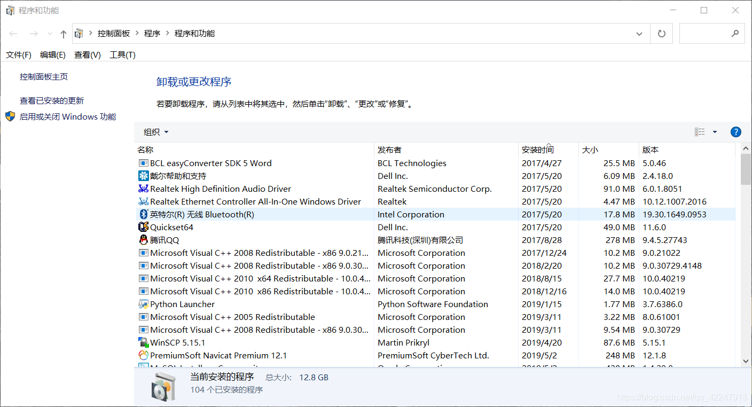Sort by the 发布者 column header
Screen dimensions: 752x407
click(x=446, y=150)
